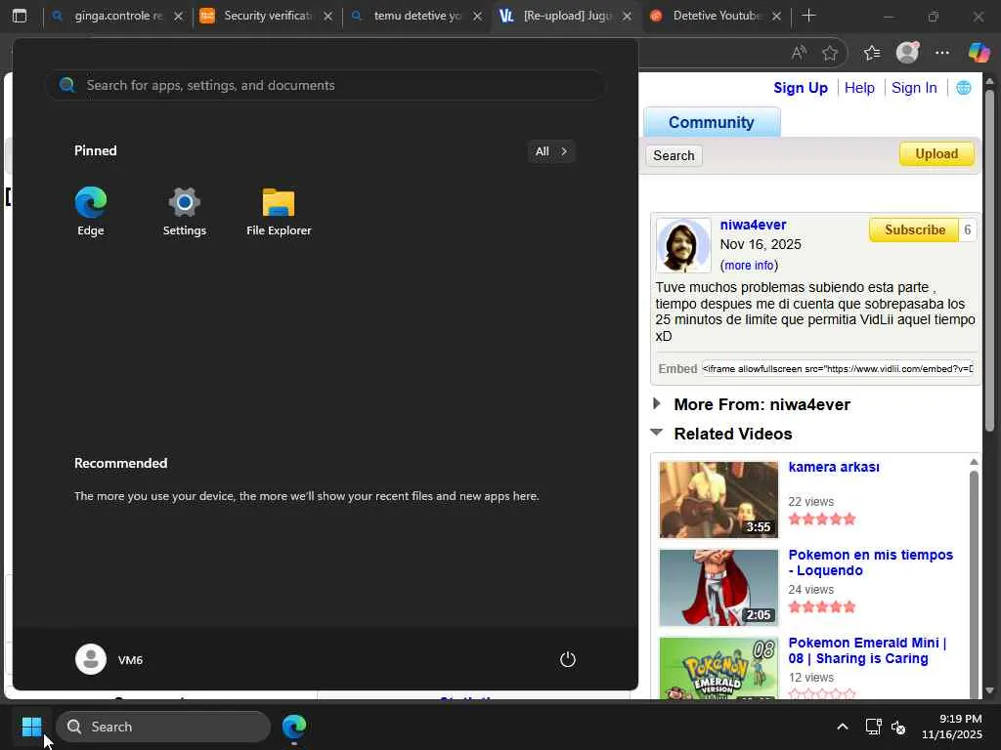1001x750 pixels.
Task: Open Pokemon en mis tiempos thumbnail
Action: pos(718,588)
